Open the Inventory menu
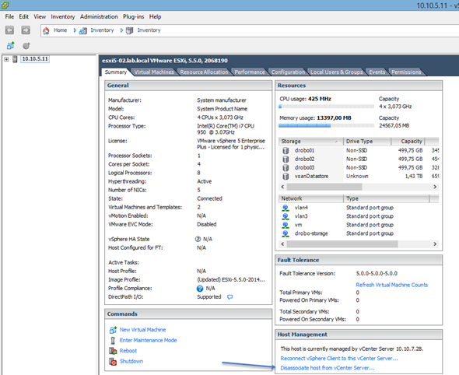This screenshot has width=459, height=375. tap(63, 16)
